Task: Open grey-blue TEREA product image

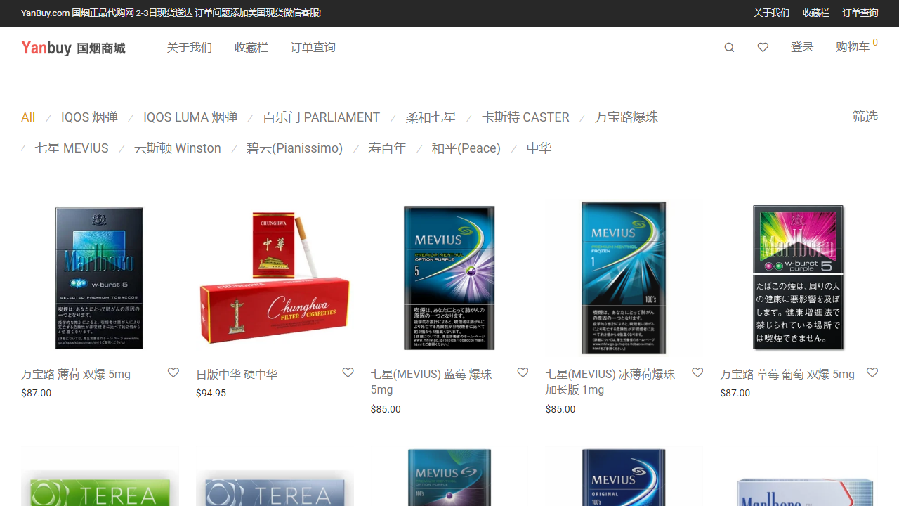Action: pos(275,476)
